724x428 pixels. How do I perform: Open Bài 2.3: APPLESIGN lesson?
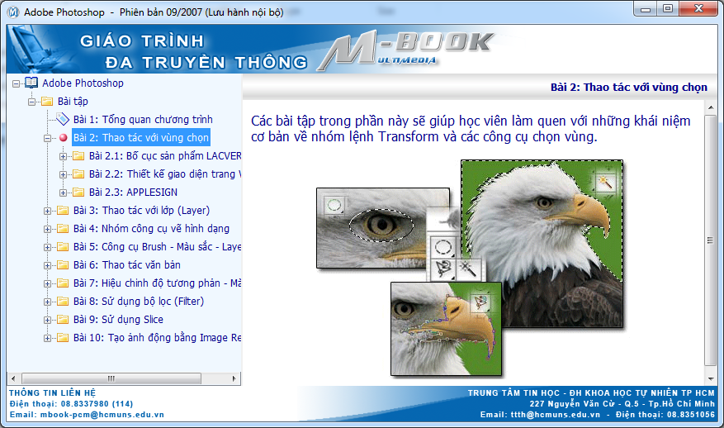[133, 193]
